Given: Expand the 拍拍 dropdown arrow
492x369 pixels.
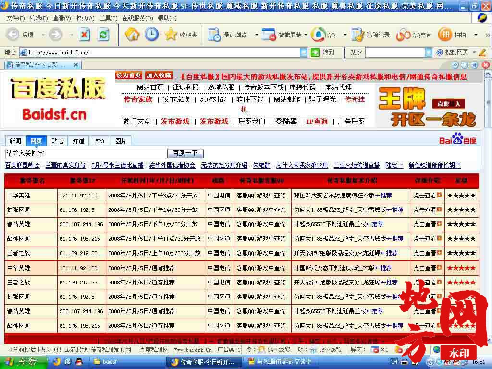Looking at the screenshot, I should (x=476, y=35).
